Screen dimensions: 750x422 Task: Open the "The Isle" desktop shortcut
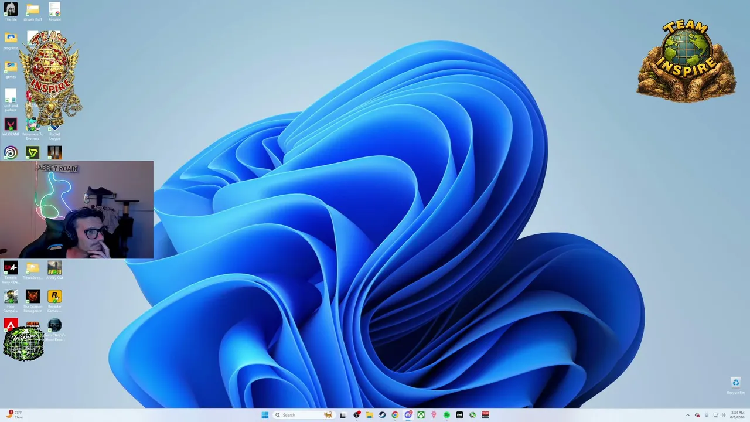coord(11,12)
